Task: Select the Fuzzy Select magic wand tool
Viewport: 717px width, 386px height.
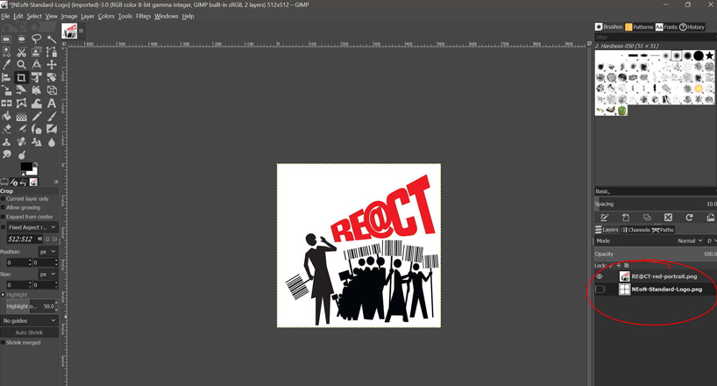Action: point(52,39)
